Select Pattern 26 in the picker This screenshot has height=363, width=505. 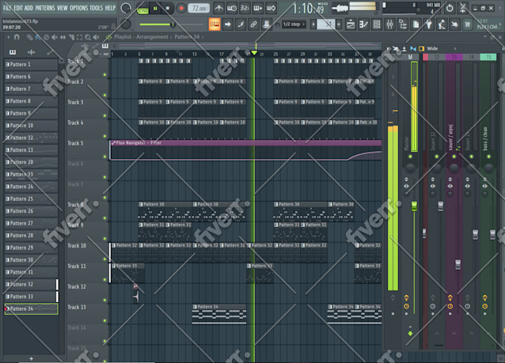[31, 211]
